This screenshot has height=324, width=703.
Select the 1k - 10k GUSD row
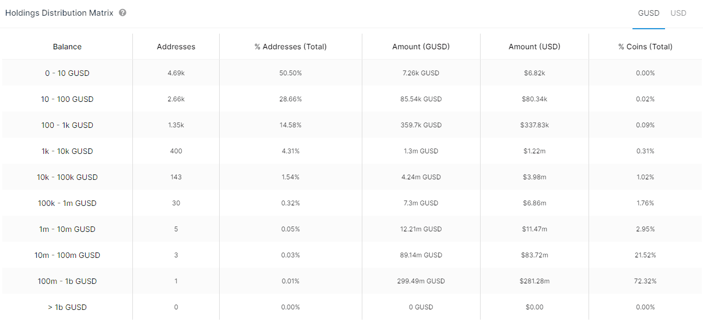(x=67, y=151)
